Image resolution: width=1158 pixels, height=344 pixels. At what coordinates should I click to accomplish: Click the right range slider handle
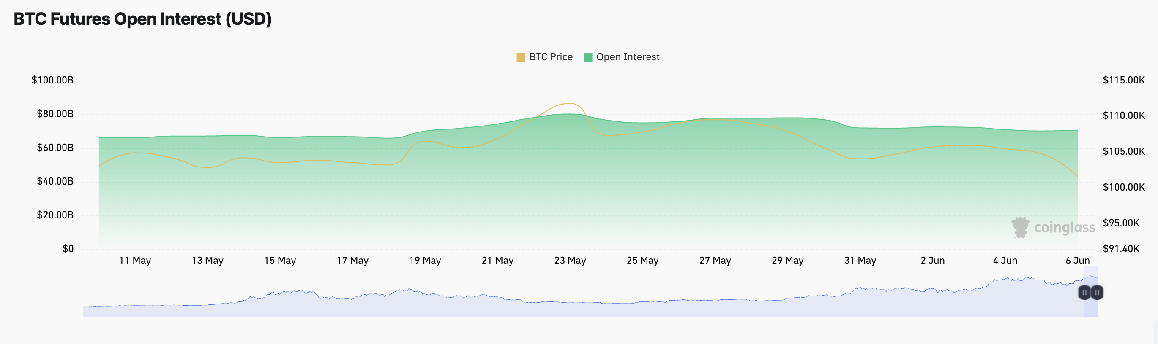point(1097,293)
